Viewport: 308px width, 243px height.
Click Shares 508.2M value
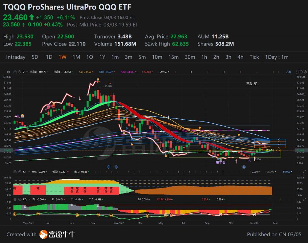point(225,44)
